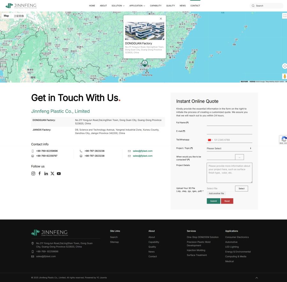
Task: Open the LinkedIn social icon
Action: pyautogui.click(x=46, y=174)
